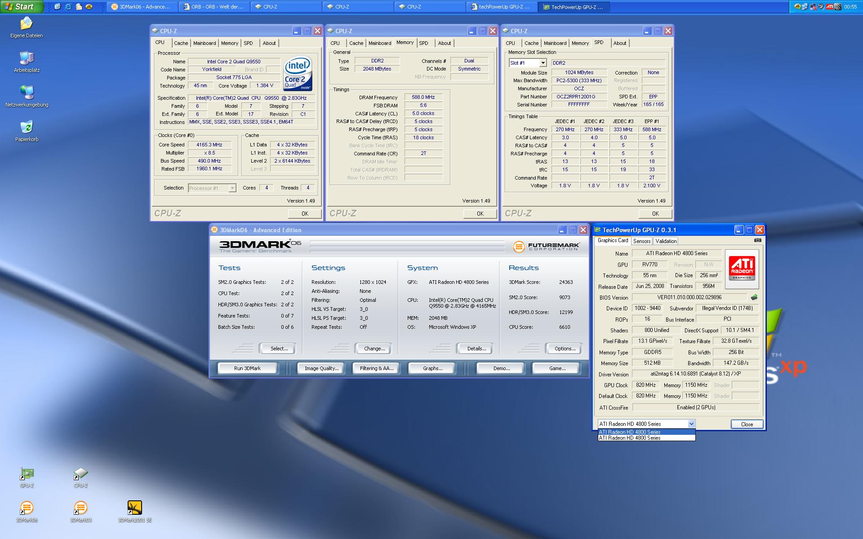The height and width of the screenshot is (539, 863).
Task: Click OK in the CPU tab CPU-Z window
Action: [305, 214]
